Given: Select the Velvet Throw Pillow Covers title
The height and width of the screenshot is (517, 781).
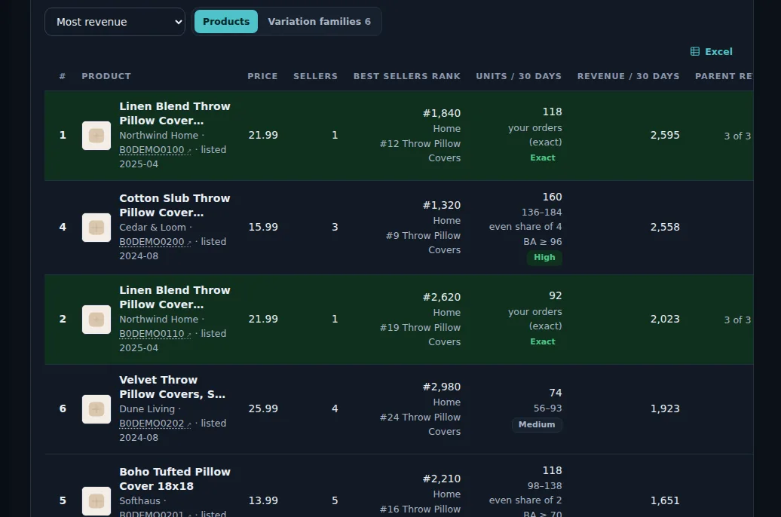Looking at the screenshot, I should click(172, 387).
